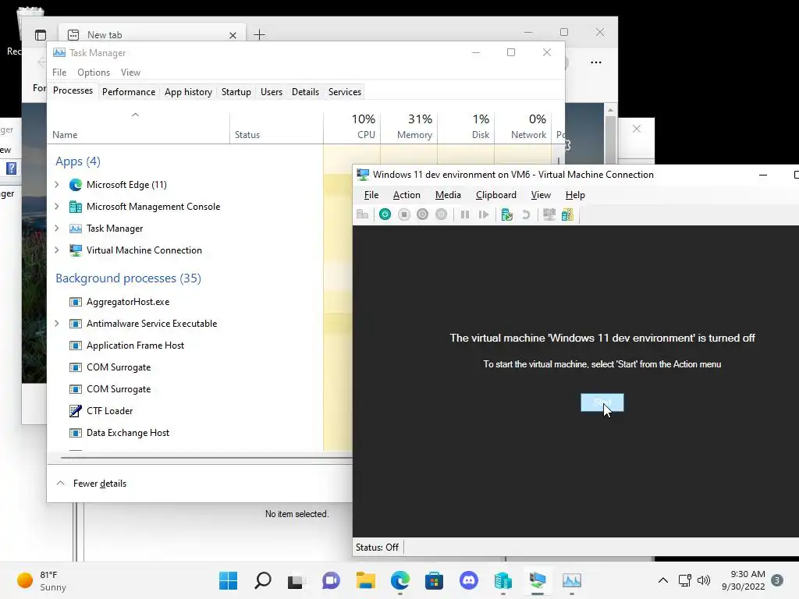Show hidden tray icons chevron
The width and height of the screenshot is (799, 599).
point(663,580)
